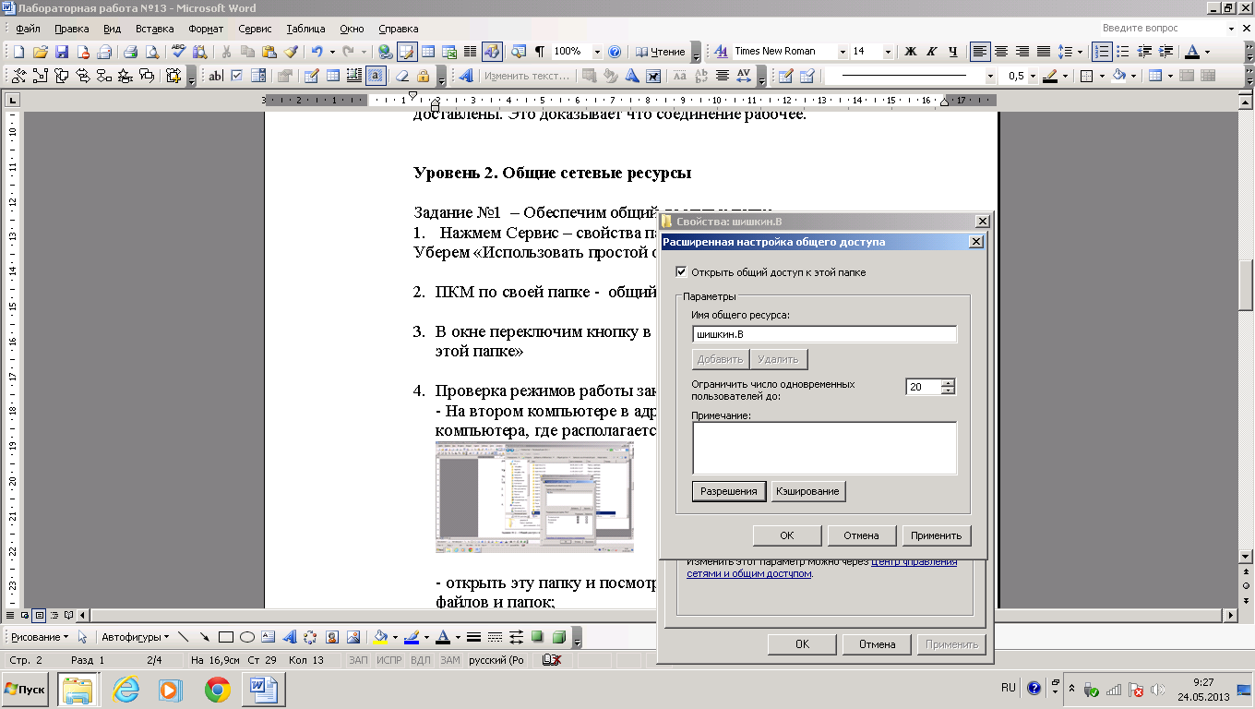Open the Вставка menu
Screen dimensions: 1255x709
point(154,29)
